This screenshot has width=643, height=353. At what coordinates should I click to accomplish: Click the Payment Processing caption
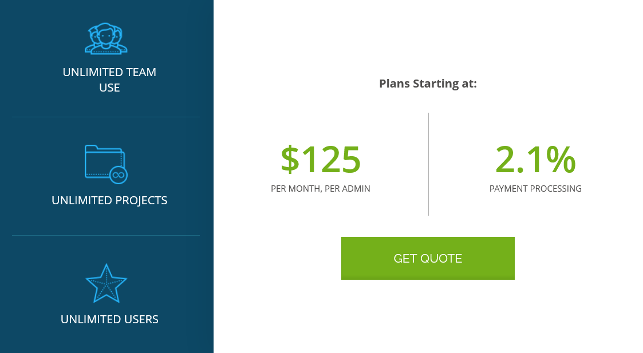coord(535,188)
